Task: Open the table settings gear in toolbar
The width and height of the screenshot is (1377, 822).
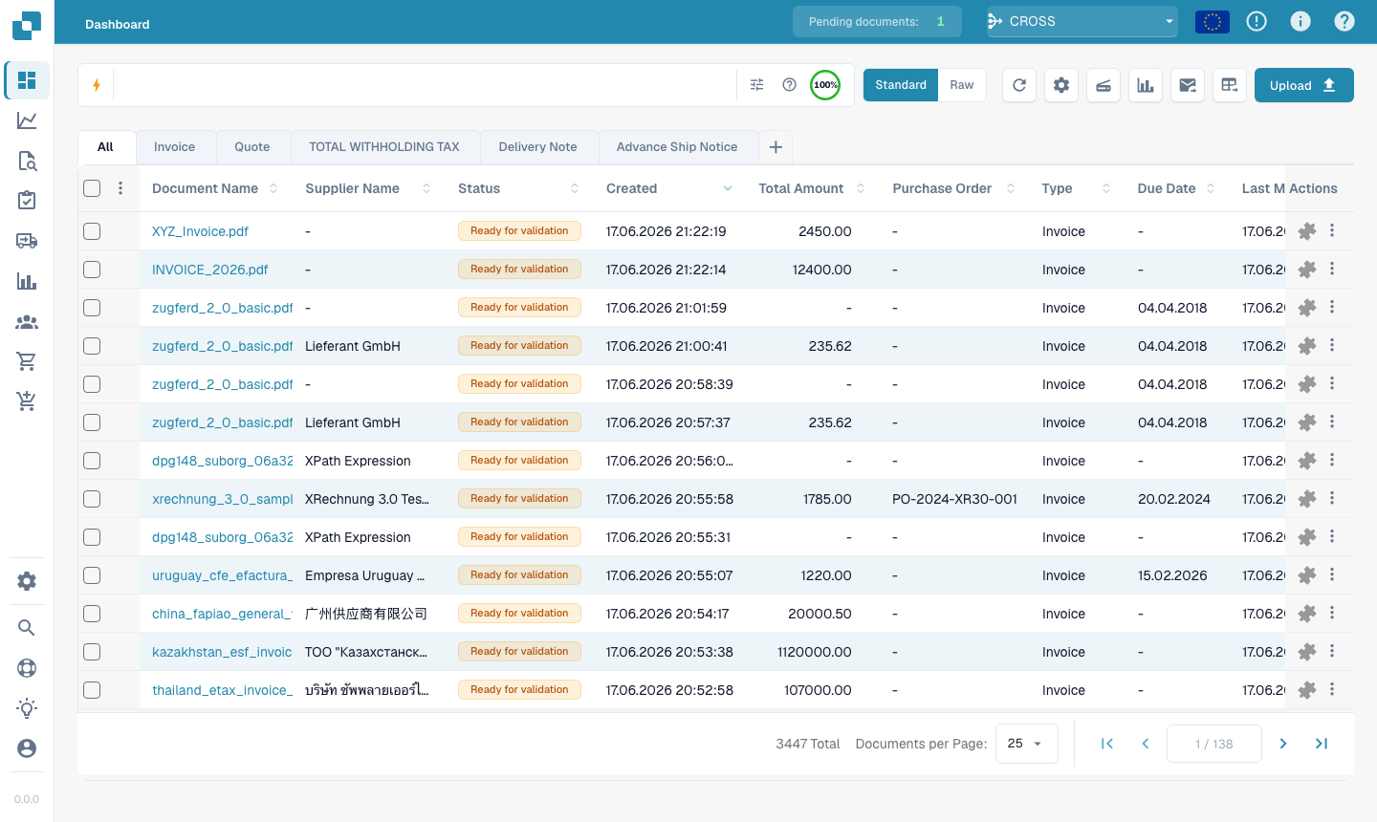Action: 1061,85
